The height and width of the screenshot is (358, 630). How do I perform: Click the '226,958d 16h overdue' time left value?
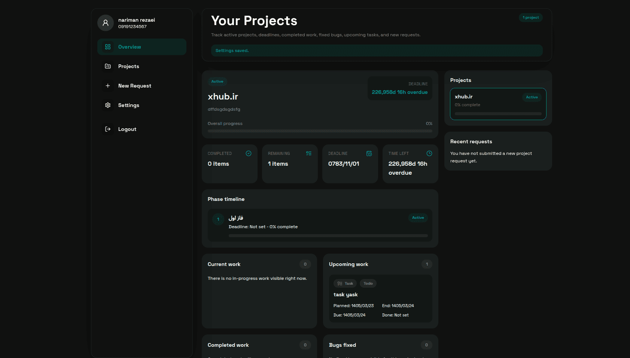[x=408, y=168]
